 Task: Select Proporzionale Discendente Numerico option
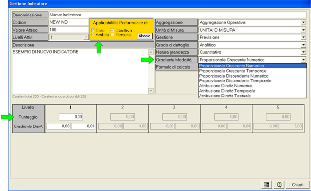tap(233, 76)
